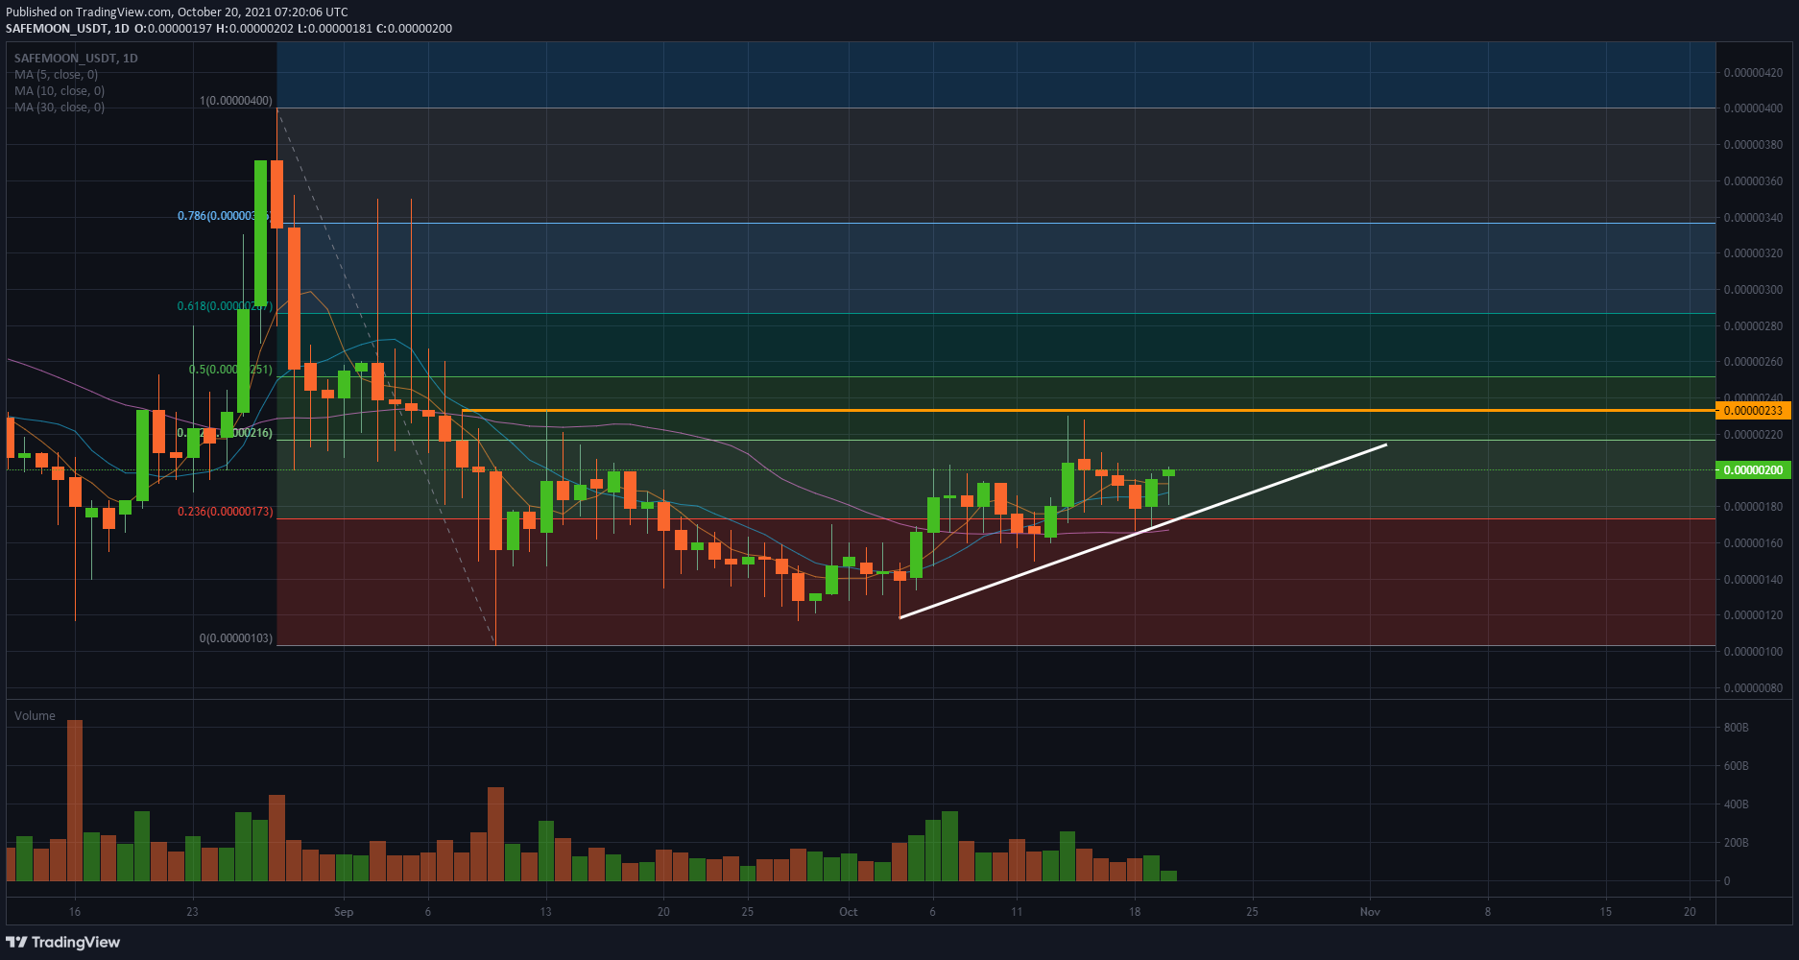Toggle visibility of the MA (5) overlay
The image size is (1799, 960).
point(54,74)
